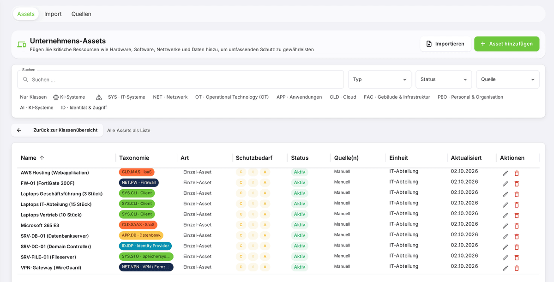
Task: Edit SRV-DB-01 (Datenbankserver) asset
Action: tap(505, 237)
